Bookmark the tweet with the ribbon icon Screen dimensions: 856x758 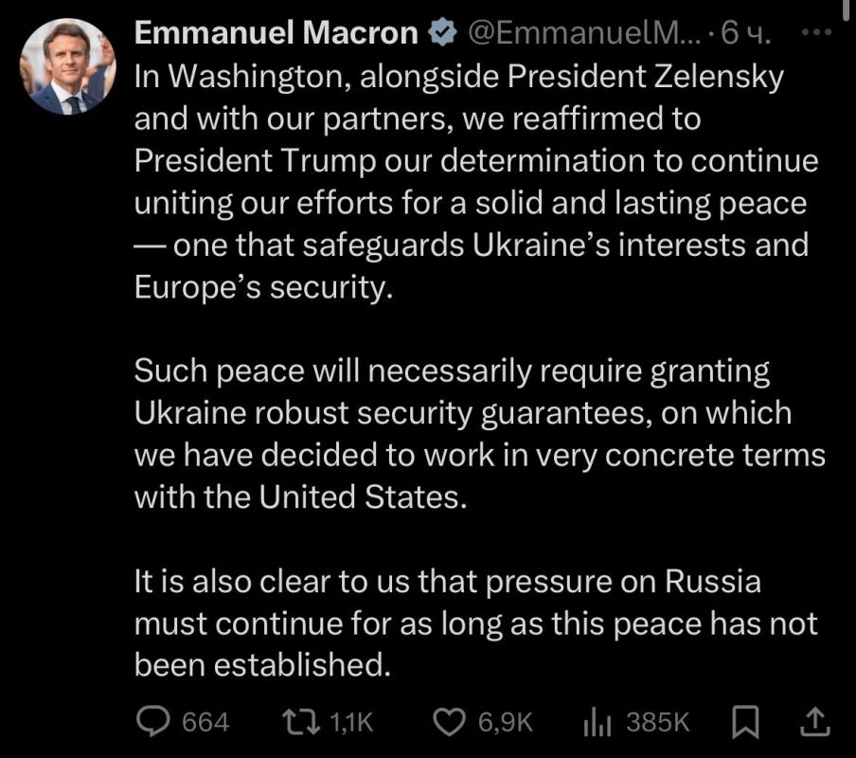coord(744,721)
